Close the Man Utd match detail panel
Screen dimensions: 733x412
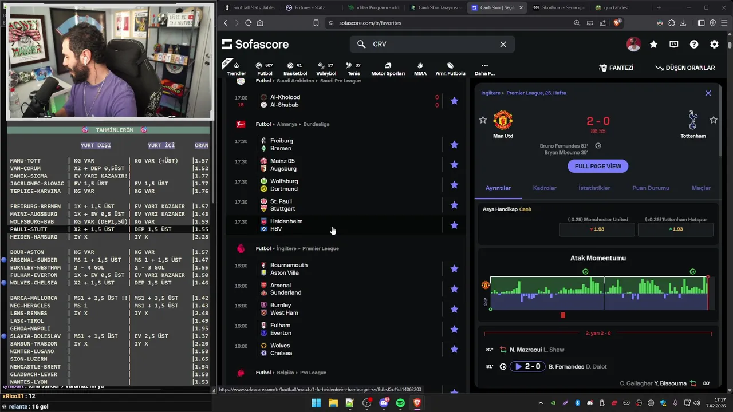coord(708,93)
